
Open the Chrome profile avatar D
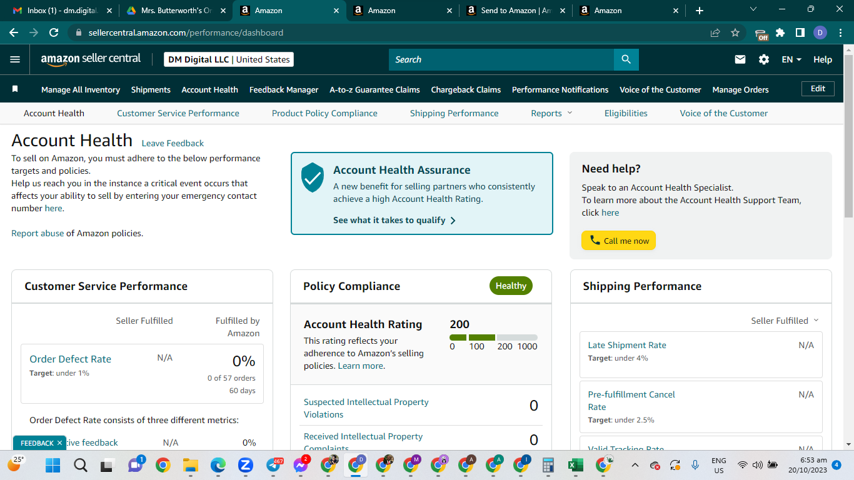[820, 32]
